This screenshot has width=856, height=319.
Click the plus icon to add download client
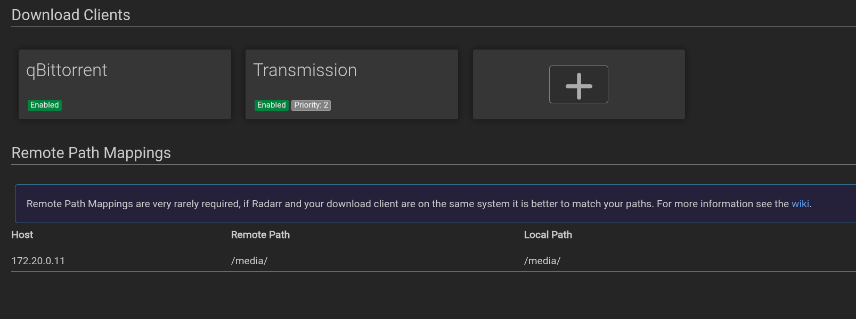click(x=578, y=85)
